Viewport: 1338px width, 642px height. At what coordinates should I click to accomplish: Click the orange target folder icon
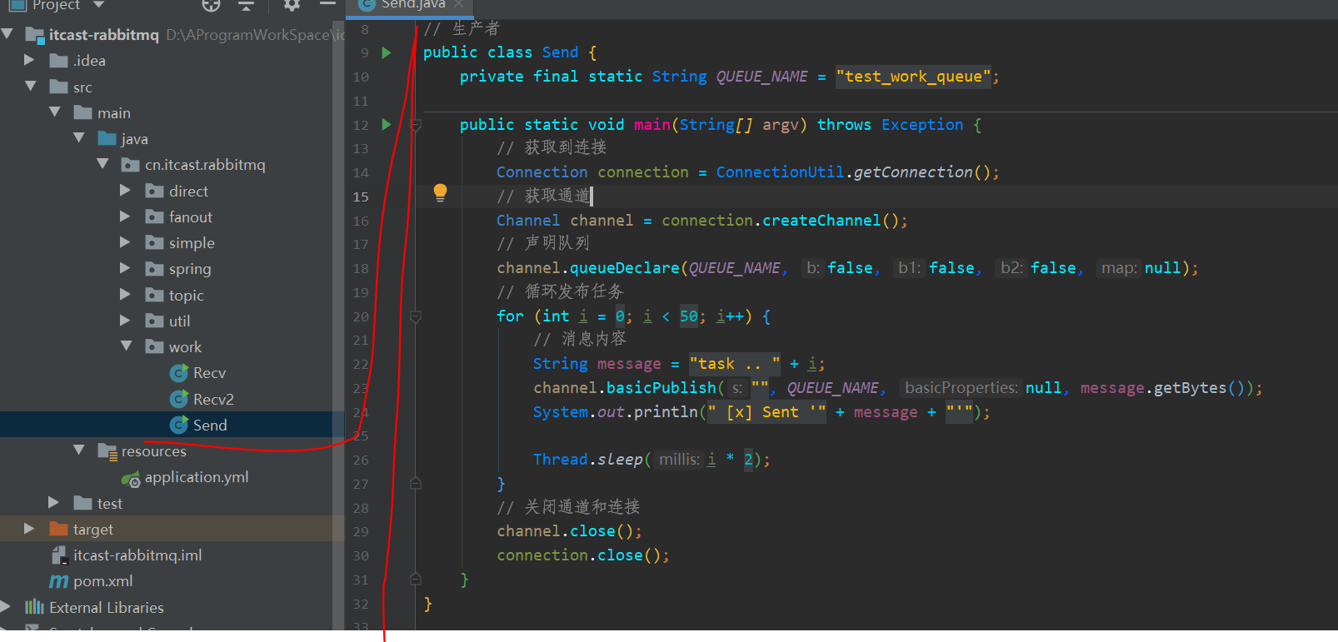(x=58, y=529)
